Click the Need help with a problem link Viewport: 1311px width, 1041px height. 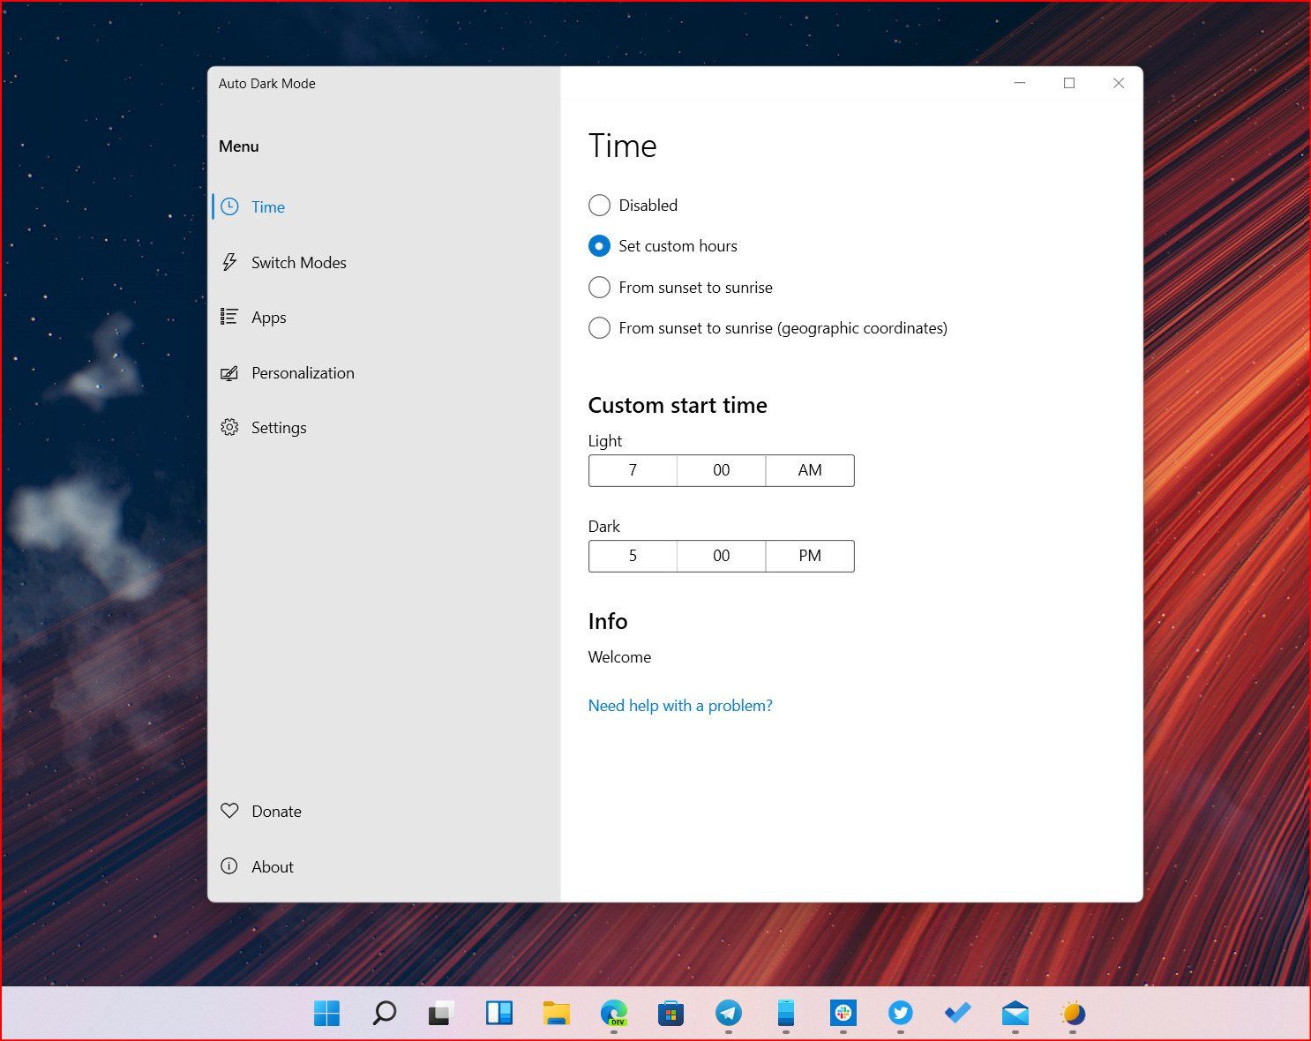tap(679, 705)
